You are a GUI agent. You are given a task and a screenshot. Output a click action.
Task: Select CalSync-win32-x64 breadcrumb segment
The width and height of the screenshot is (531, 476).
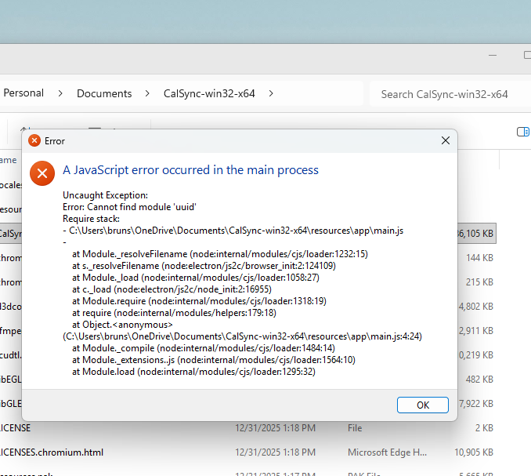click(x=208, y=93)
